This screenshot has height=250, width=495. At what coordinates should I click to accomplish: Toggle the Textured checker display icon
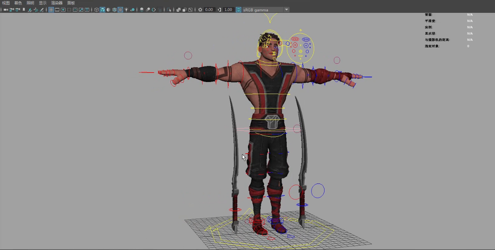click(120, 10)
